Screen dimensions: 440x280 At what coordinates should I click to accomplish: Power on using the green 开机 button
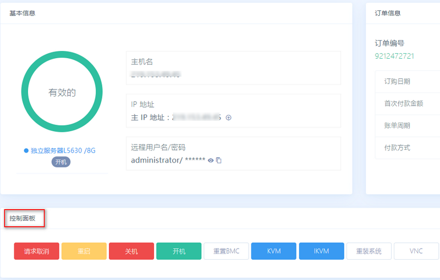[179, 251]
